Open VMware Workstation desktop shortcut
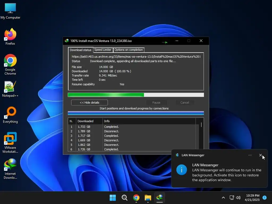Screen dimensions: 272x204 tap(10, 143)
